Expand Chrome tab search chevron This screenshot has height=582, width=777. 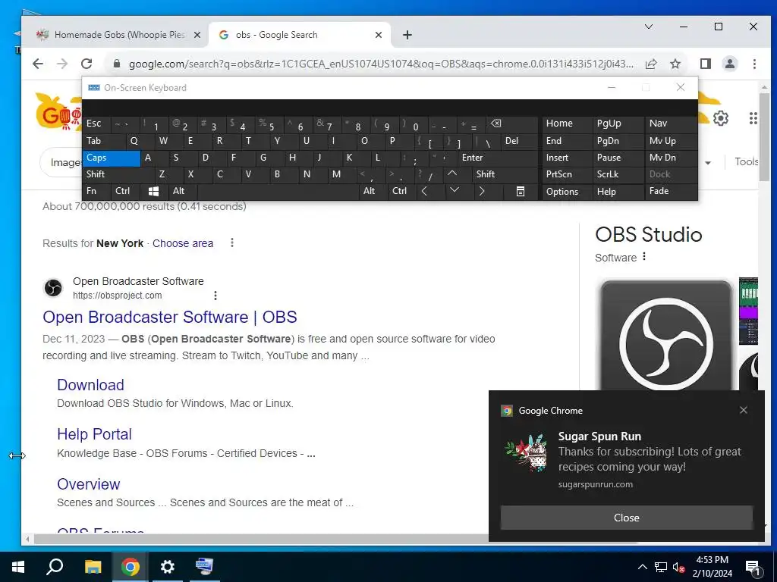coord(649,27)
